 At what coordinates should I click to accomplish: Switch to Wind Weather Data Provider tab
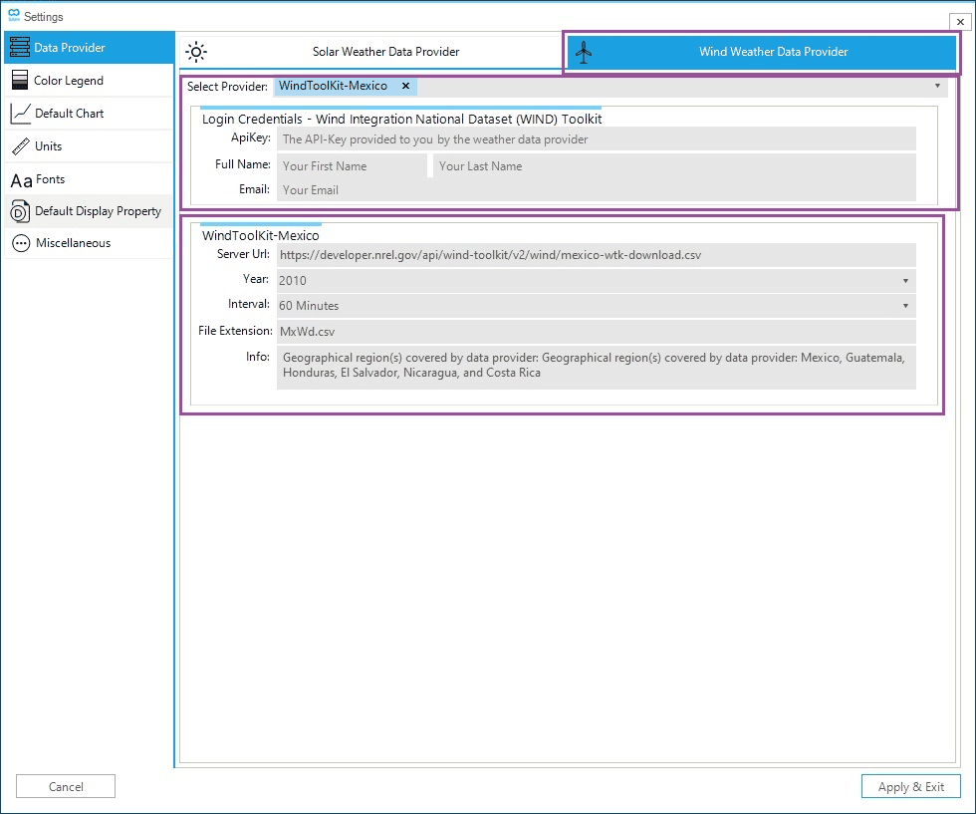pos(773,52)
